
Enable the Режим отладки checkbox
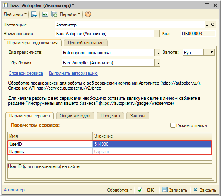pyautogui.click(x=173, y=125)
